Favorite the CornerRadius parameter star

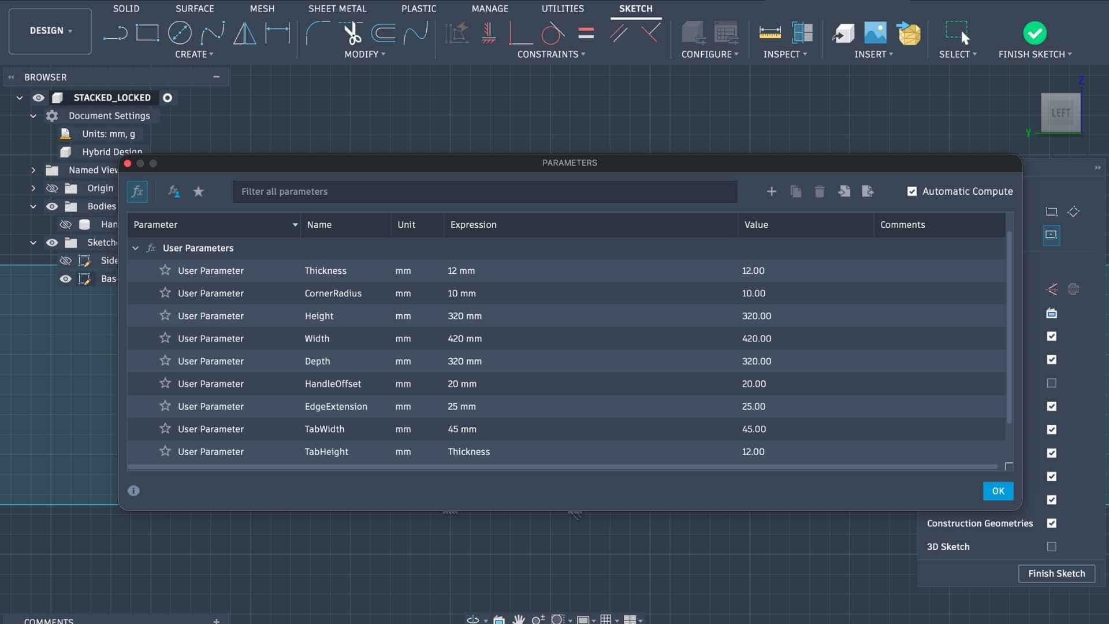click(165, 293)
